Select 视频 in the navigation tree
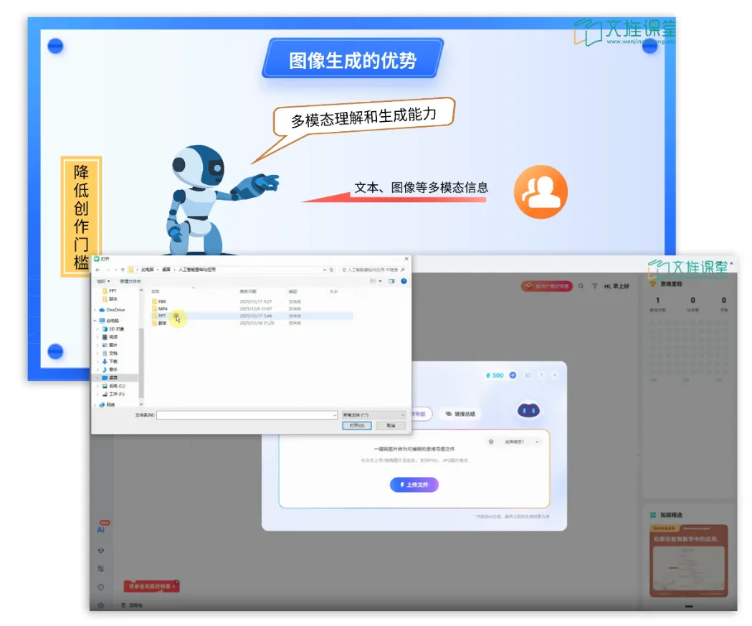Screen dimensions: 752x626 [110, 337]
